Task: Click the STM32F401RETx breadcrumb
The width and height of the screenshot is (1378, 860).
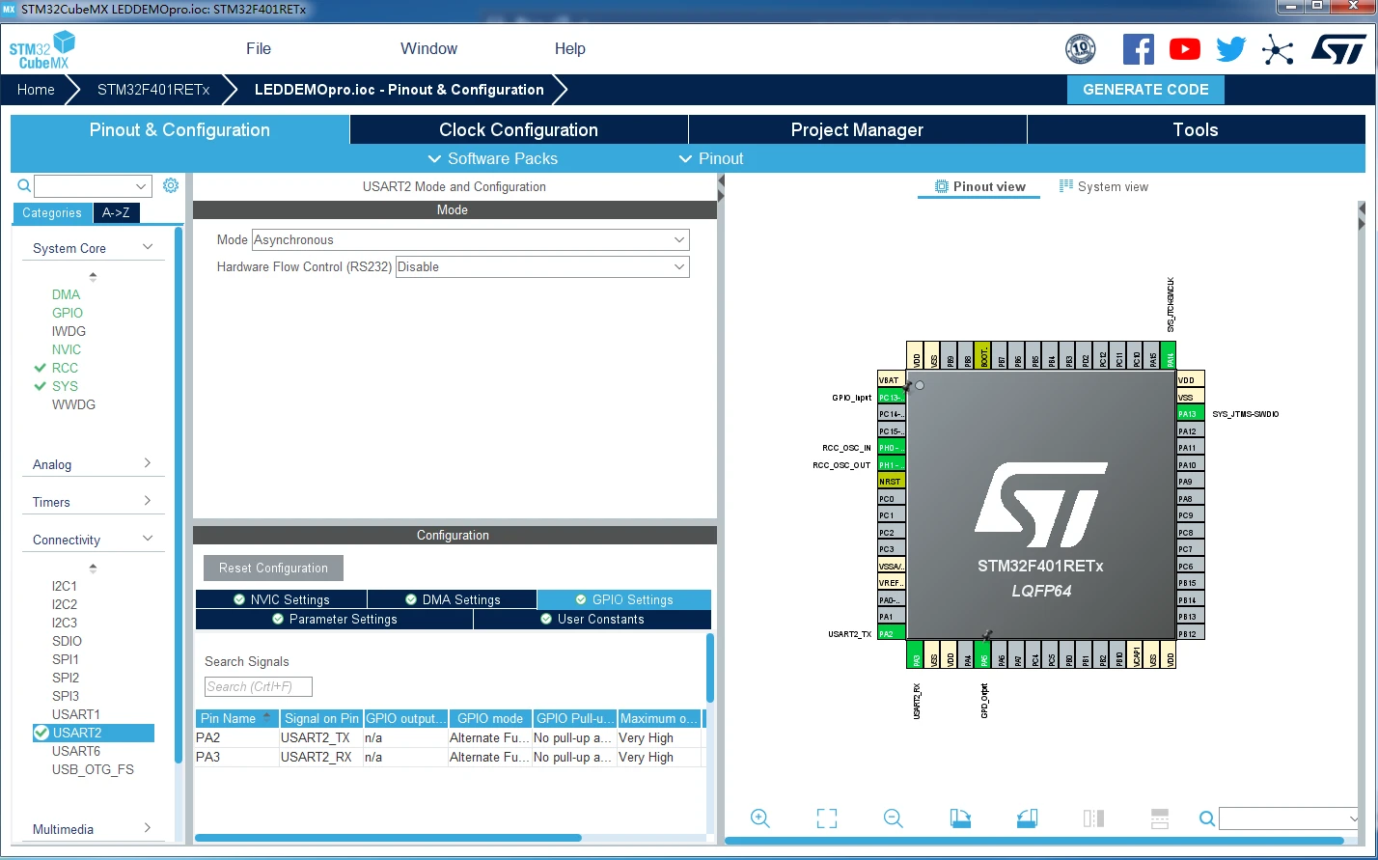Action: (x=153, y=90)
